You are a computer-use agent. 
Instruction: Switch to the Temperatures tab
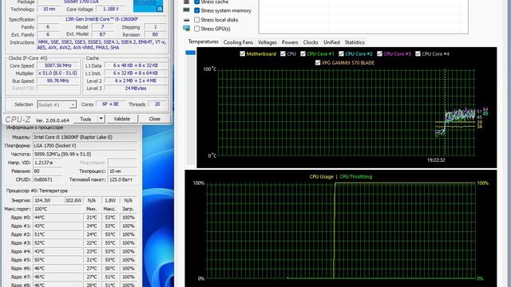pyautogui.click(x=203, y=41)
